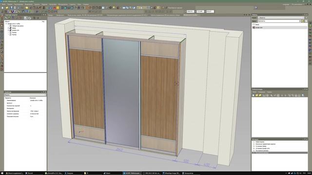The height and width of the screenshot is (175, 312).
Task: Expand the Шкаф купе node in structure tree
Action: point(8,30)
